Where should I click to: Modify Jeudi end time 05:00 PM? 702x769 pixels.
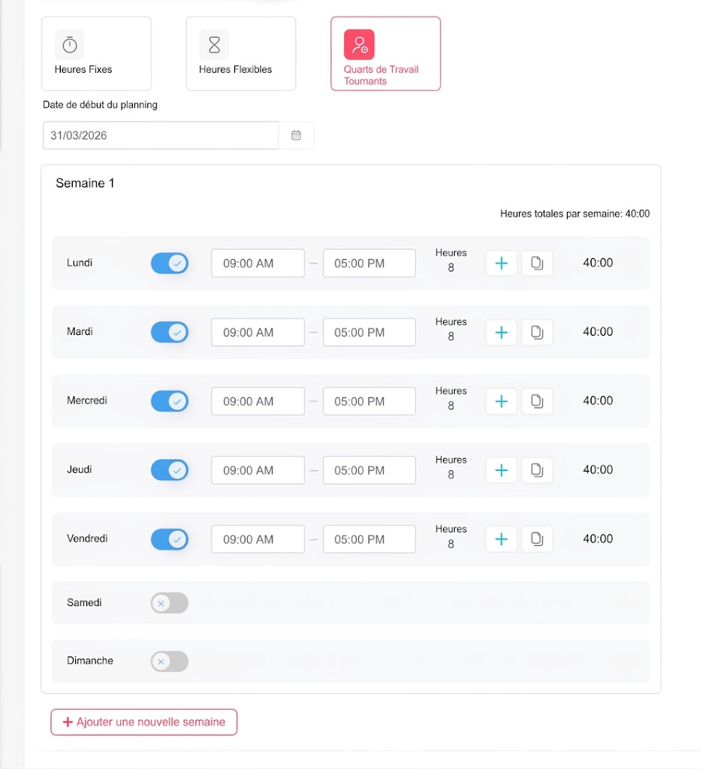click(369, 470)
